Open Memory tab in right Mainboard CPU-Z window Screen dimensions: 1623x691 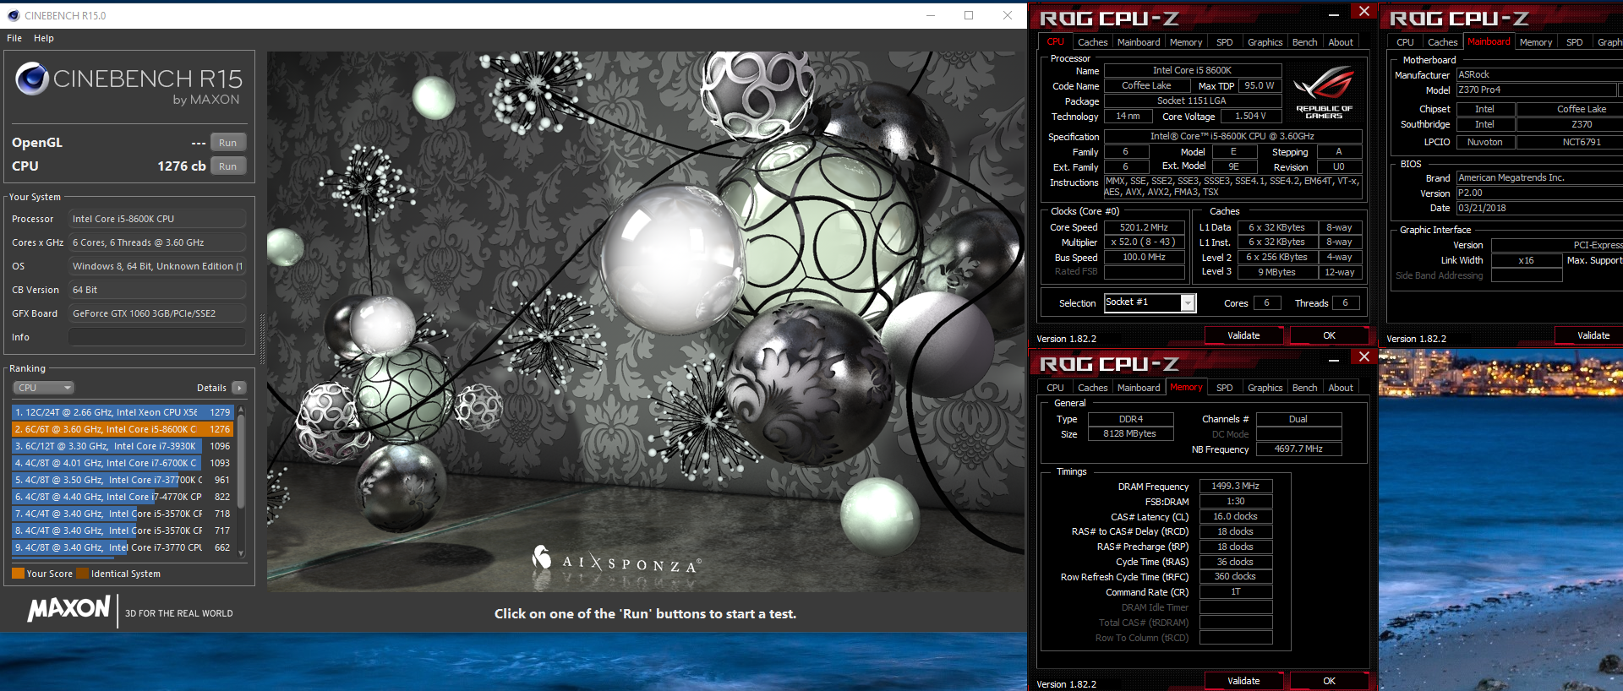(x=1536, y=42)
